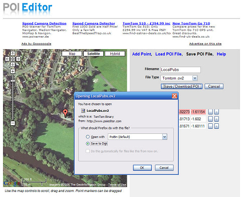Select the Open with radio option
This screenshot has height=197, width=243.
(x=88, y=137)
